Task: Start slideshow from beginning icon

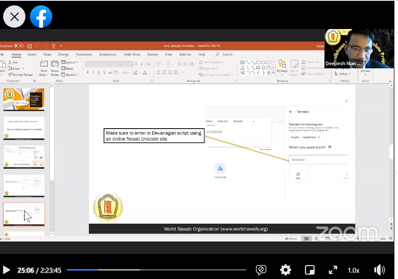Action: [x=54, y=46]
